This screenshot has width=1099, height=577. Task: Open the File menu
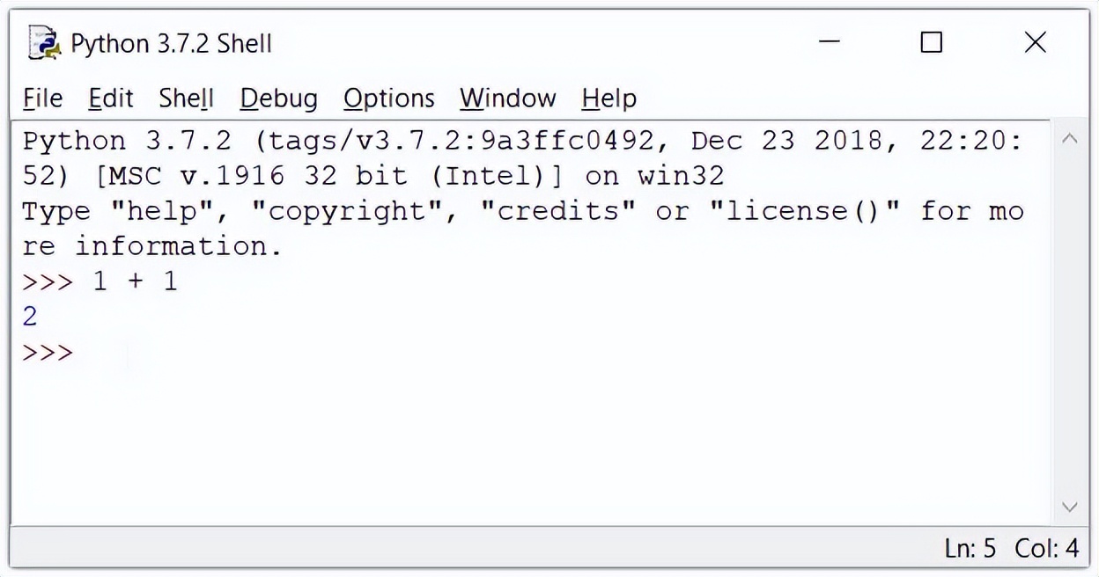point(42,99)
